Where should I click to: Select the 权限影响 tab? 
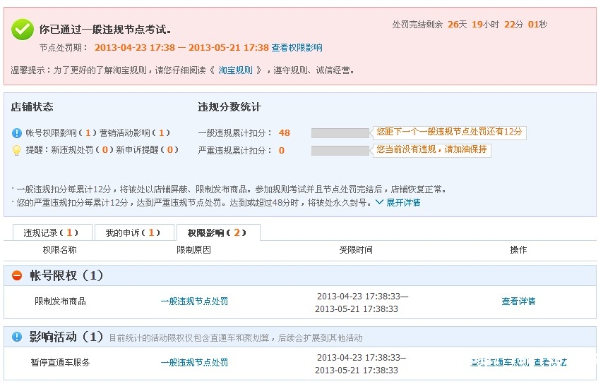[x=217, y=233]
